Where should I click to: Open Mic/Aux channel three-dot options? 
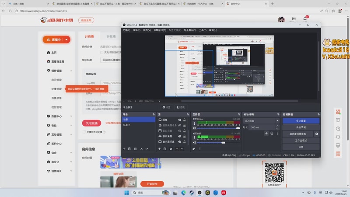click(194, 123)
